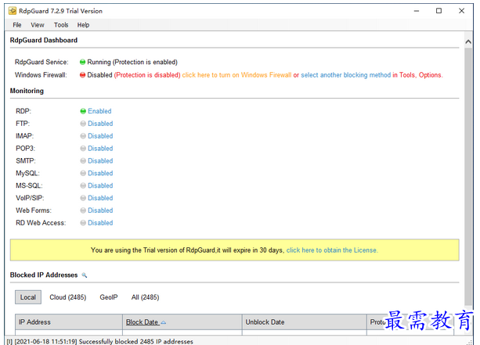Click the RdpGuard app icon in title bar
The height and width of the screenshot is (345, 480).
click(13, 11)
